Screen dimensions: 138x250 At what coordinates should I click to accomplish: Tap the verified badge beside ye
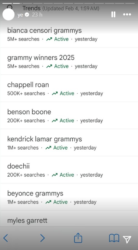tap(27, 15)
